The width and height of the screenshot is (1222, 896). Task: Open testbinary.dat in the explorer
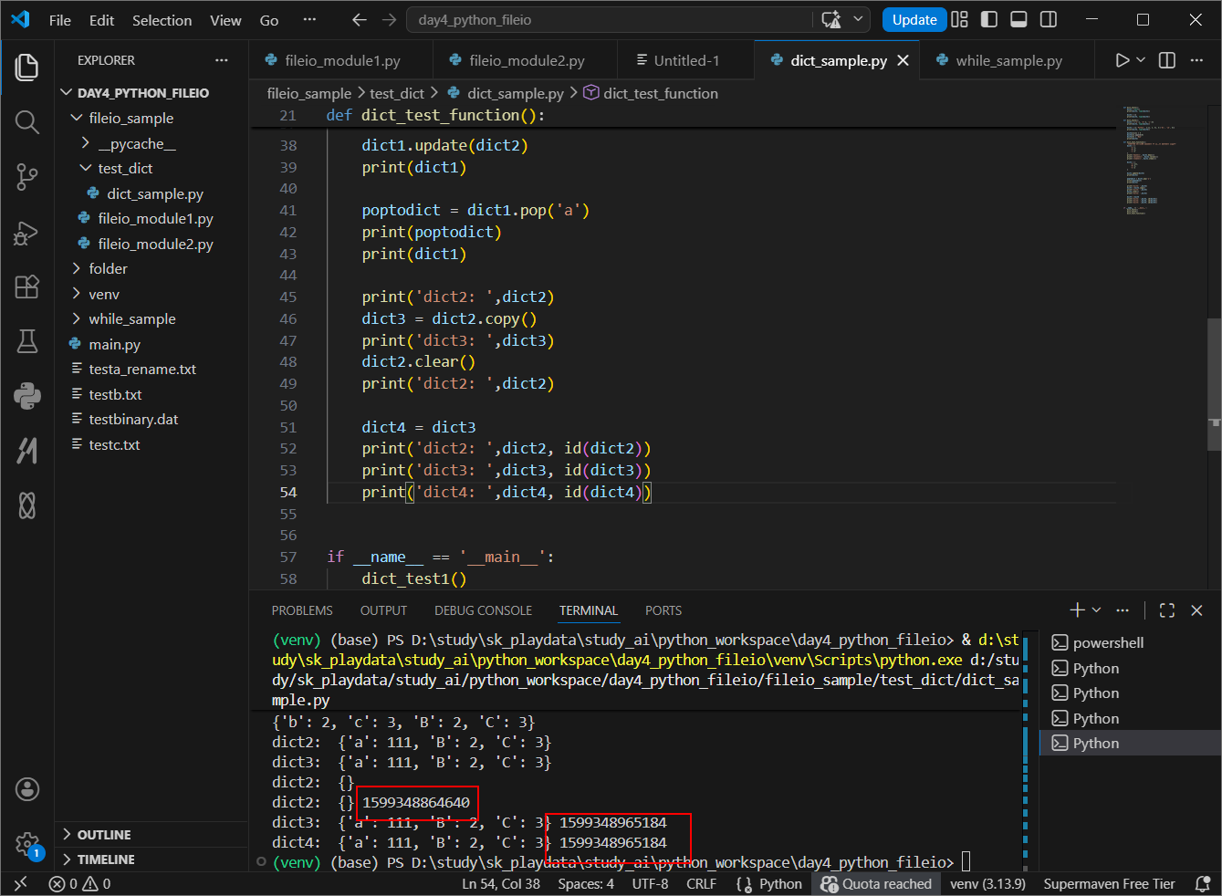(133, 420)
